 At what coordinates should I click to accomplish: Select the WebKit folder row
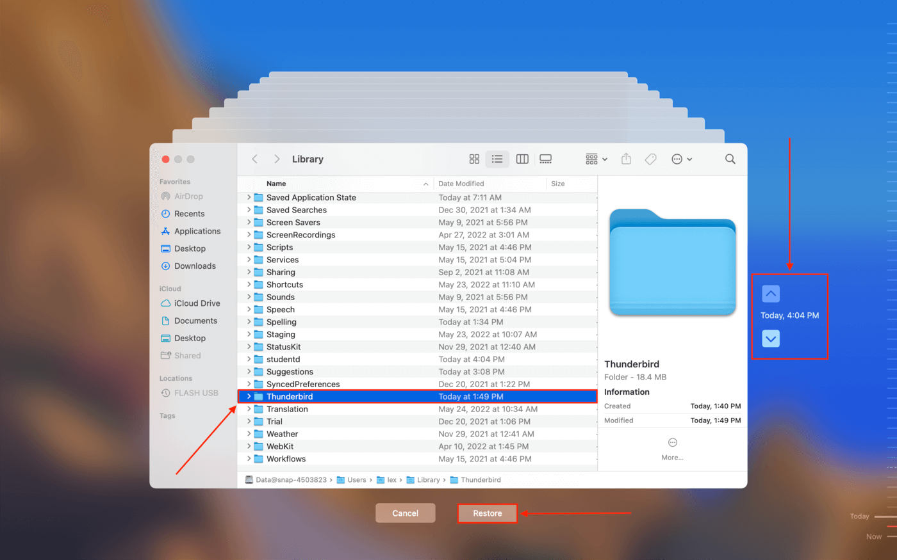[417, 447]
